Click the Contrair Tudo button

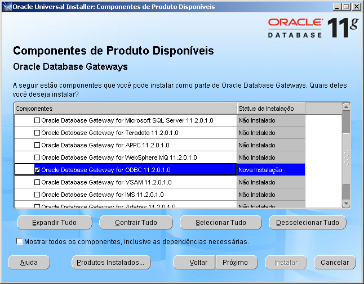[136, 222]
